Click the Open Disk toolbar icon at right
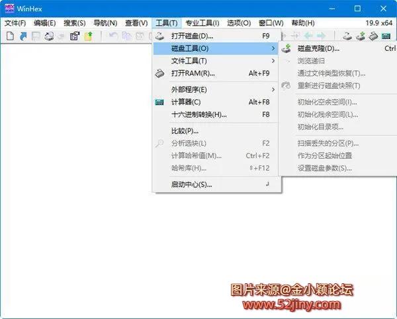The image size is (397, 319). (348, 36)
